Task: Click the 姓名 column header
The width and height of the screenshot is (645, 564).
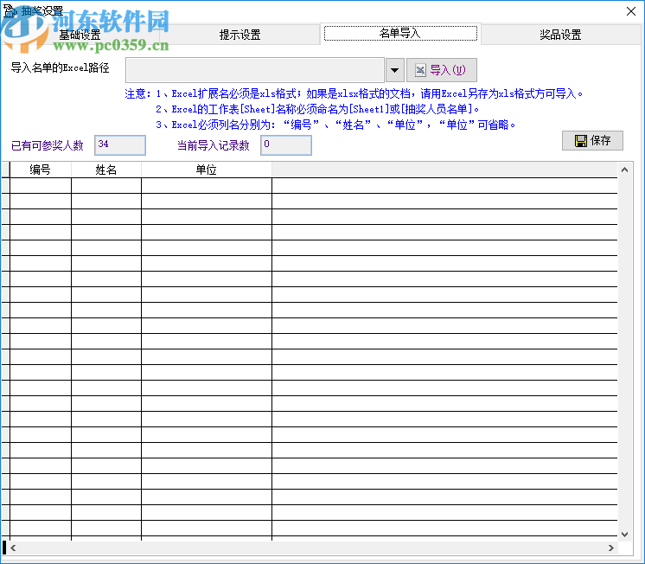Action: [x=106, y=170]
